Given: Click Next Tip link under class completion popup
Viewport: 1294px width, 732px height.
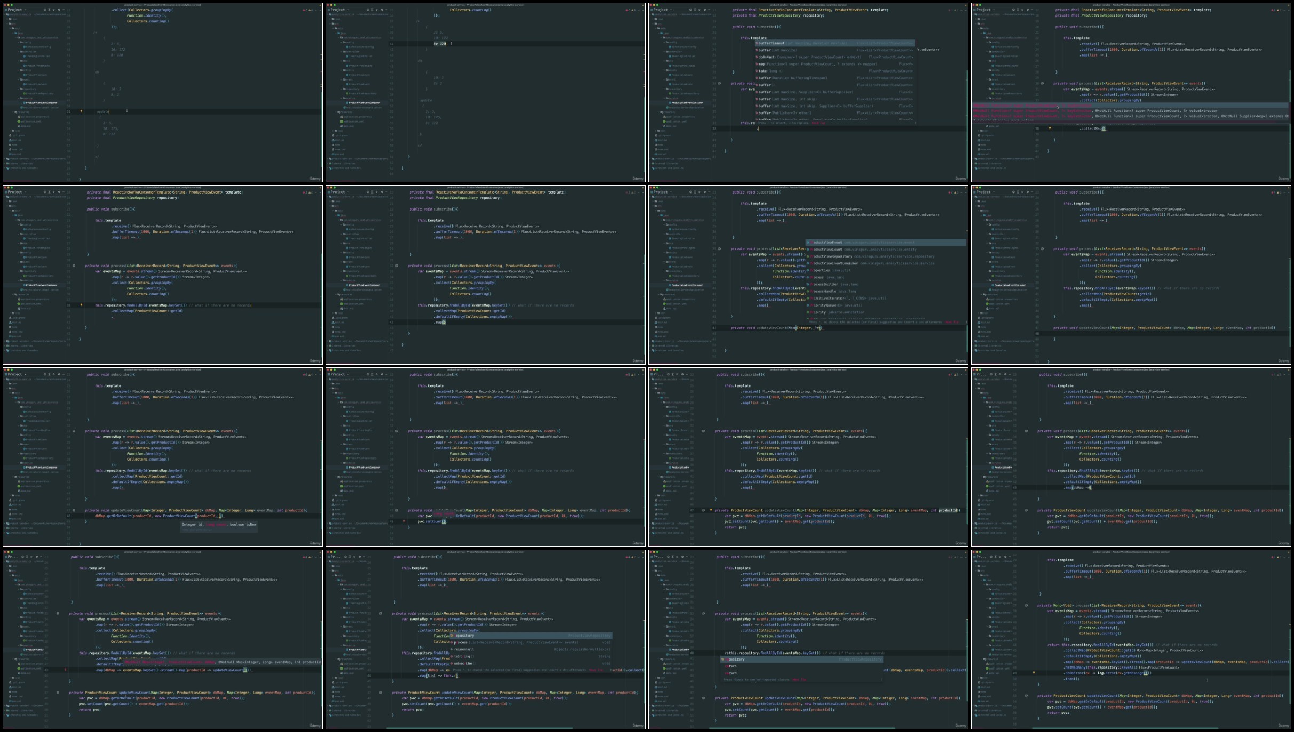Looking at the screenshot, I should (x=951, y=322).
